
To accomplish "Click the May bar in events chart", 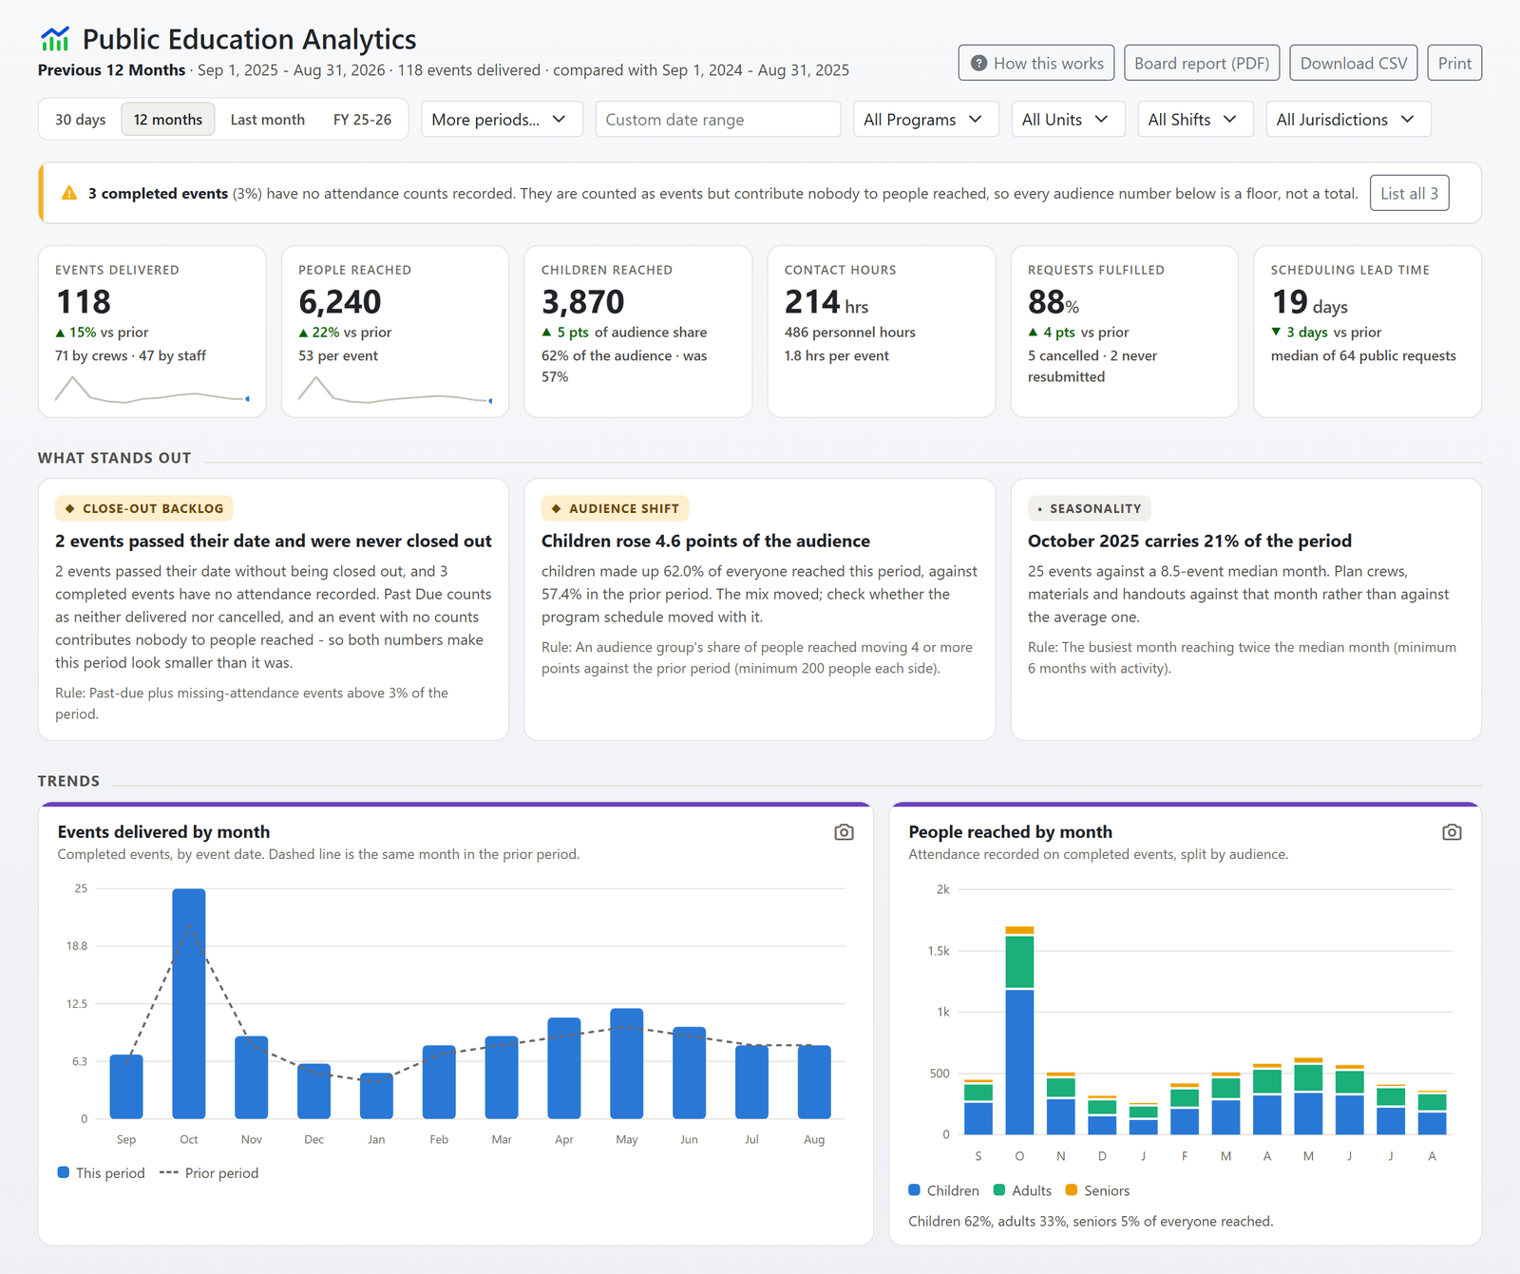I will 627,1064.
